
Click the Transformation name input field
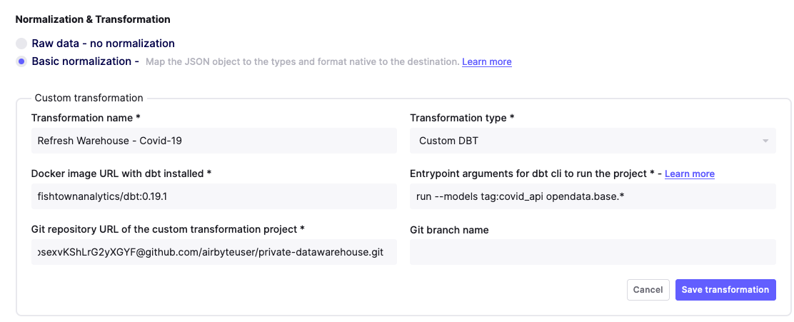(x=213, y=141)
